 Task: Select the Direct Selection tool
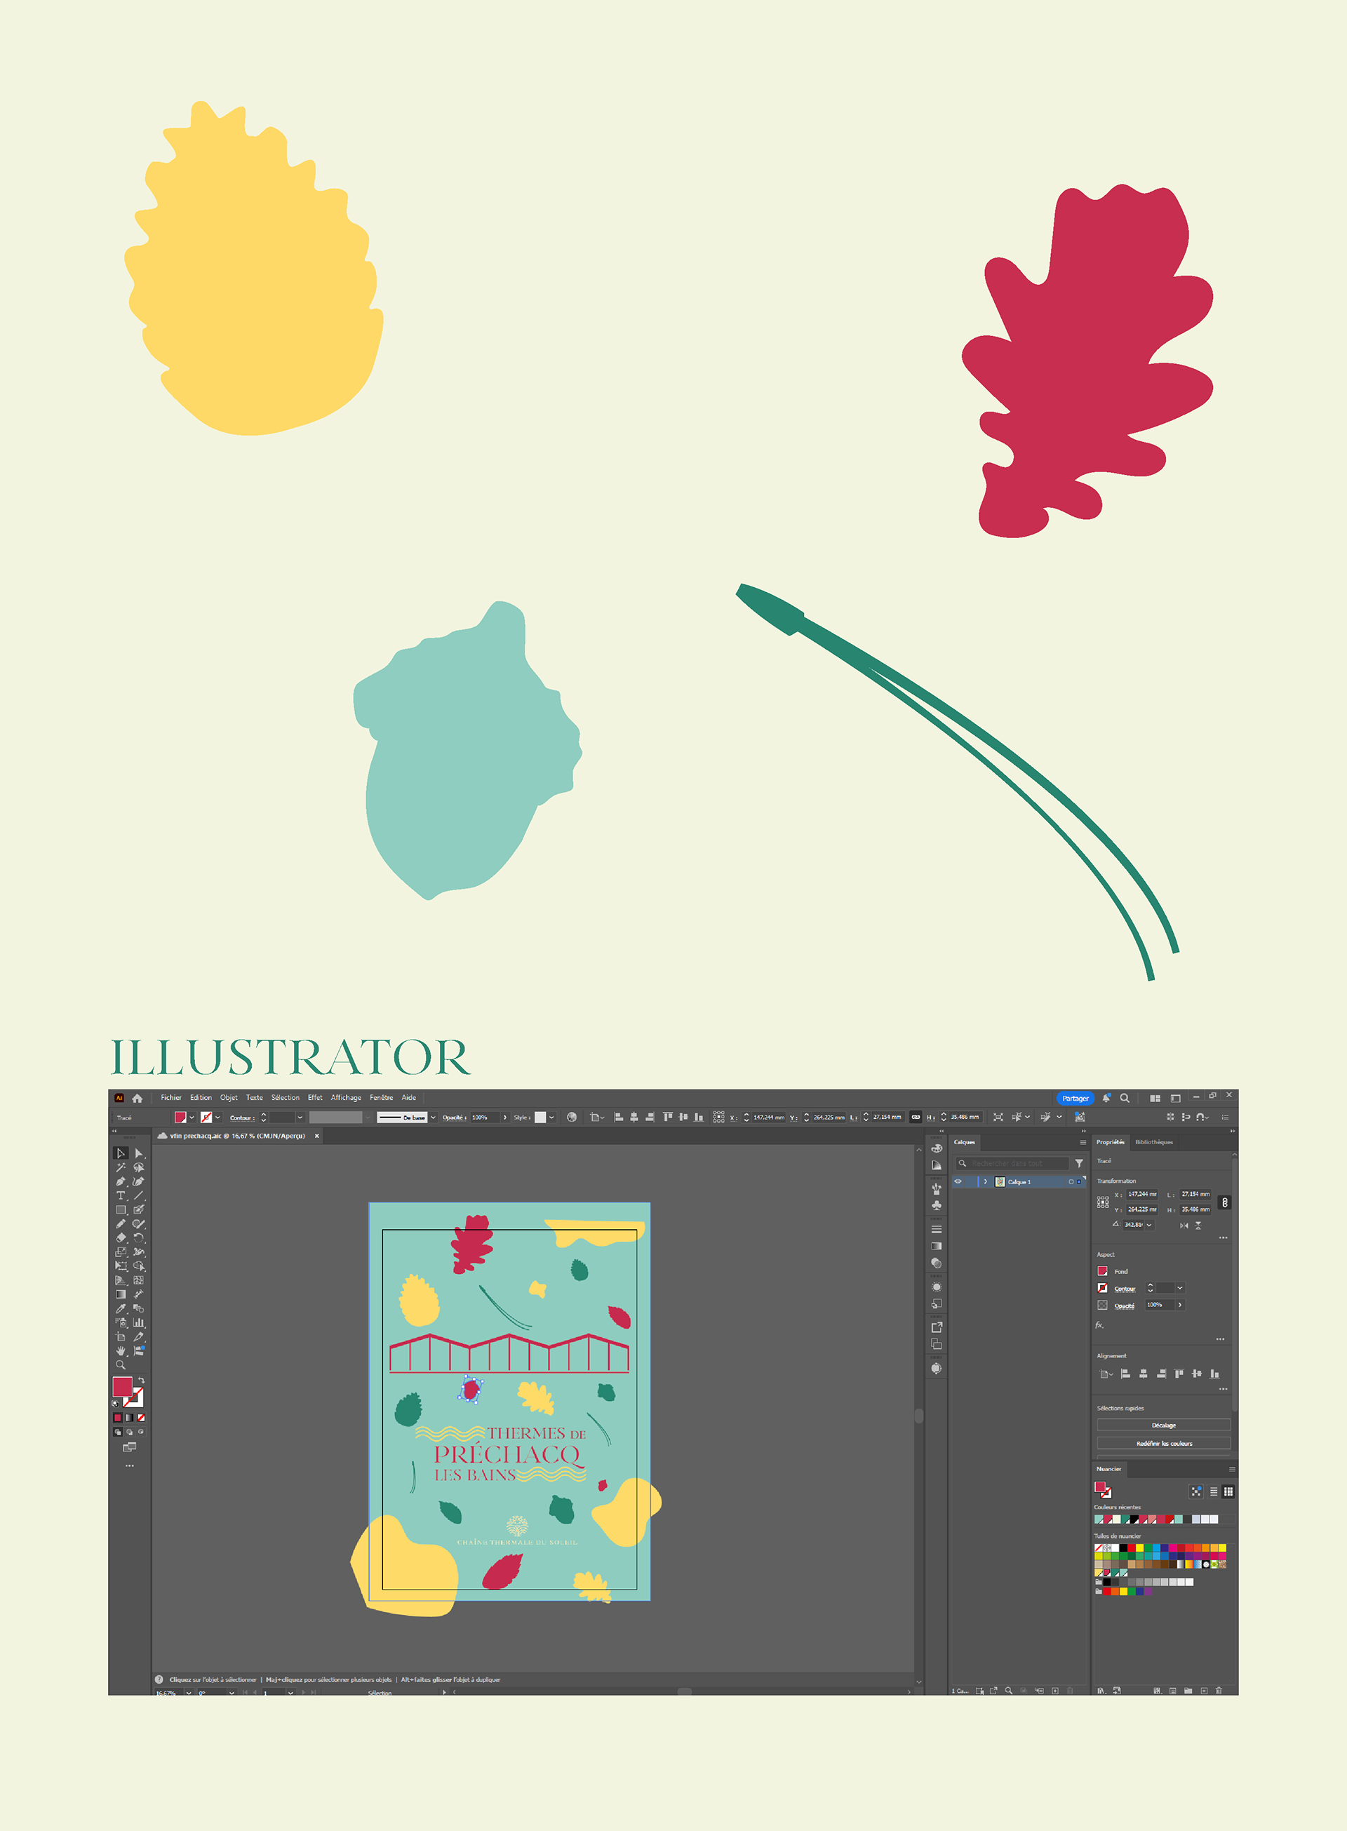tap(139, 1153)
